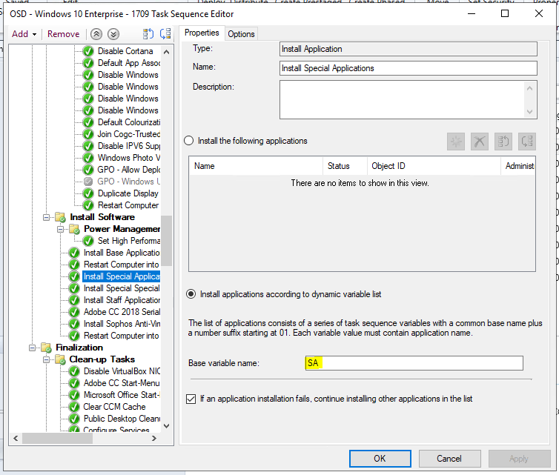The width and height of the screenshot is (559, 475).
Task: Select Install the following applications radio
Action: point(189,141)
